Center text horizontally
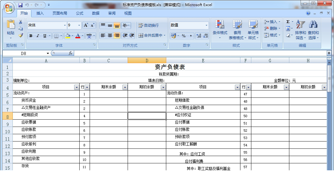The image size is (334, 177). [x=110, y=35]
